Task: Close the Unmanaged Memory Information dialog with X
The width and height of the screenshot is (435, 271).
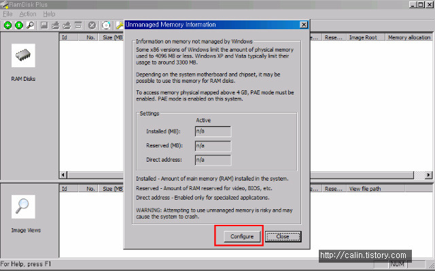Action: 304,24
